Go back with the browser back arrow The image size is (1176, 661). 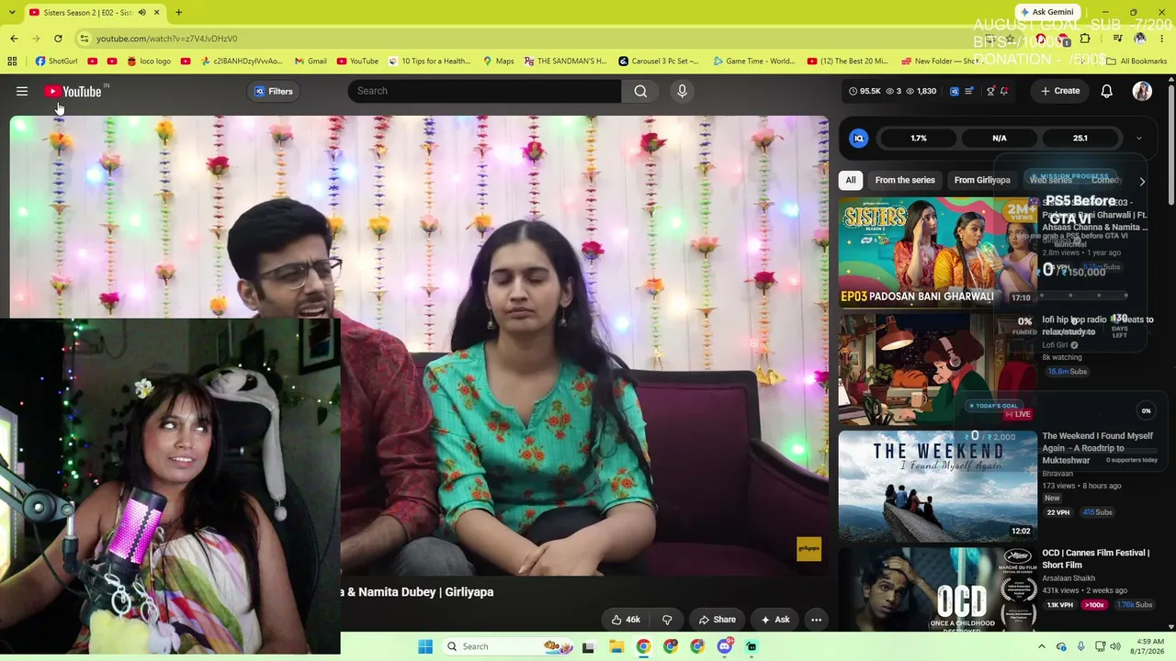[x=14, y=39]
